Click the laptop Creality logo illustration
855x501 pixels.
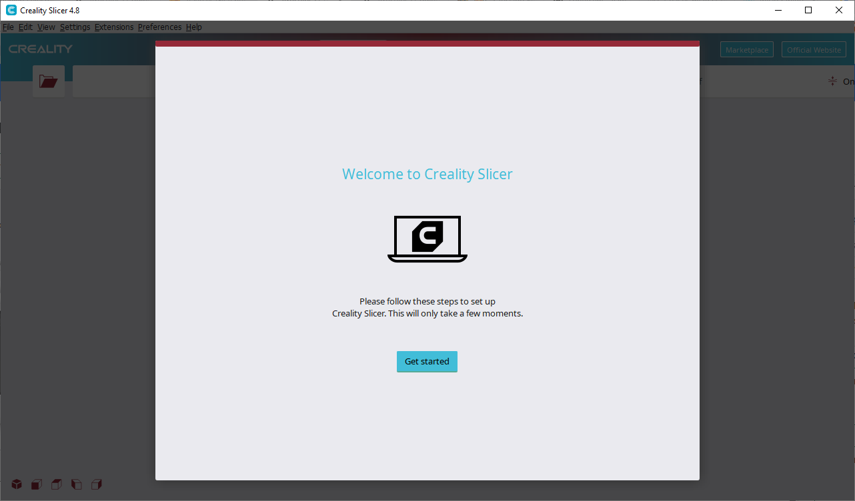[427, 239]
